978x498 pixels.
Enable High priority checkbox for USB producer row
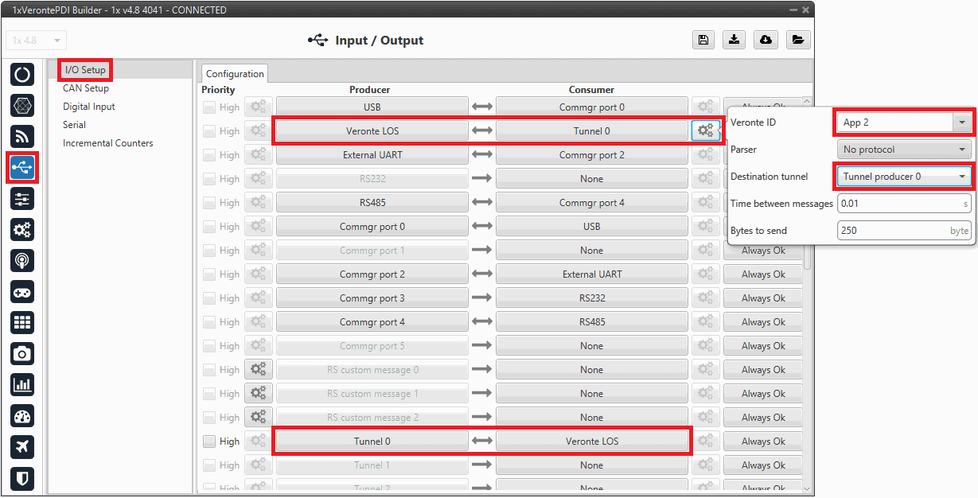[x=209, y=107]
